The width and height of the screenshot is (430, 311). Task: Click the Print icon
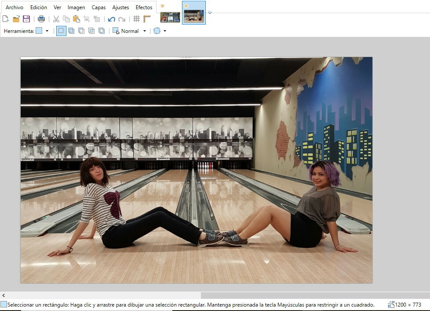[41, 19]
